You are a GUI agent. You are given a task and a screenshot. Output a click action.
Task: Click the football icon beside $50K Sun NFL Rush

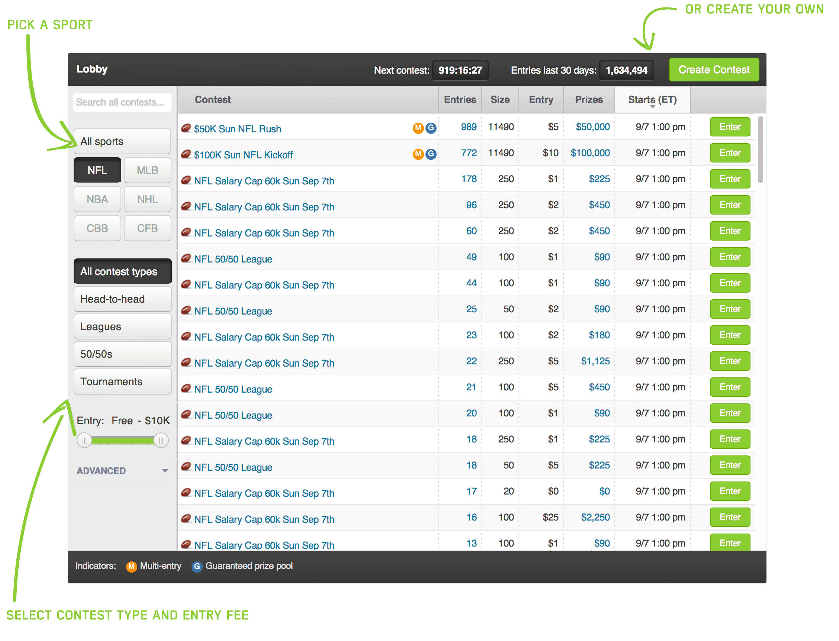(186, 128)
